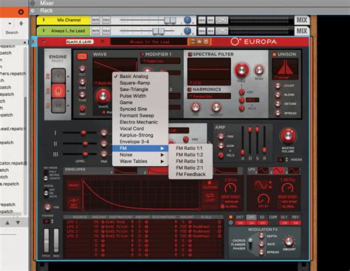This screenshot has width=350, height=271.
Task: Click the envelope PRESET button
Action: [x=74, y=185]
